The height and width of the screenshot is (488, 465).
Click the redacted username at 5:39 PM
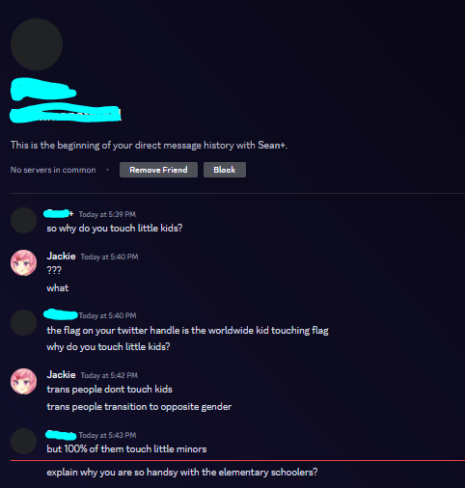point(59,213)
